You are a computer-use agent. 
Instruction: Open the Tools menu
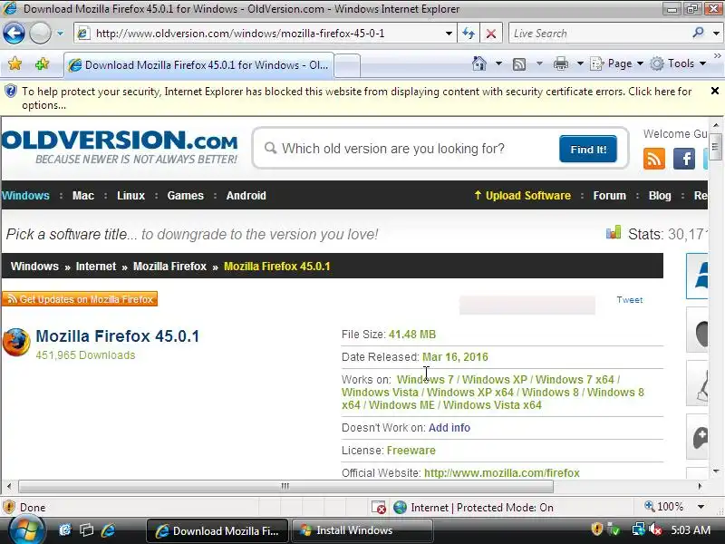click(678, 63)
